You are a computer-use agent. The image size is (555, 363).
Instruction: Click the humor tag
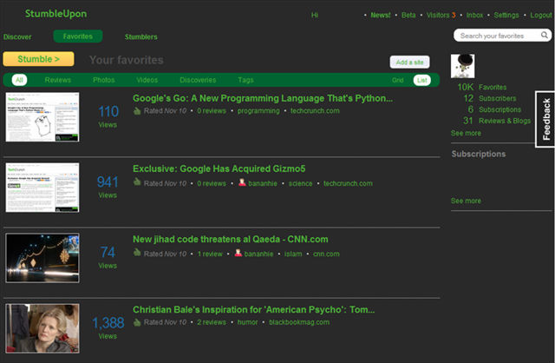[247, 322]
